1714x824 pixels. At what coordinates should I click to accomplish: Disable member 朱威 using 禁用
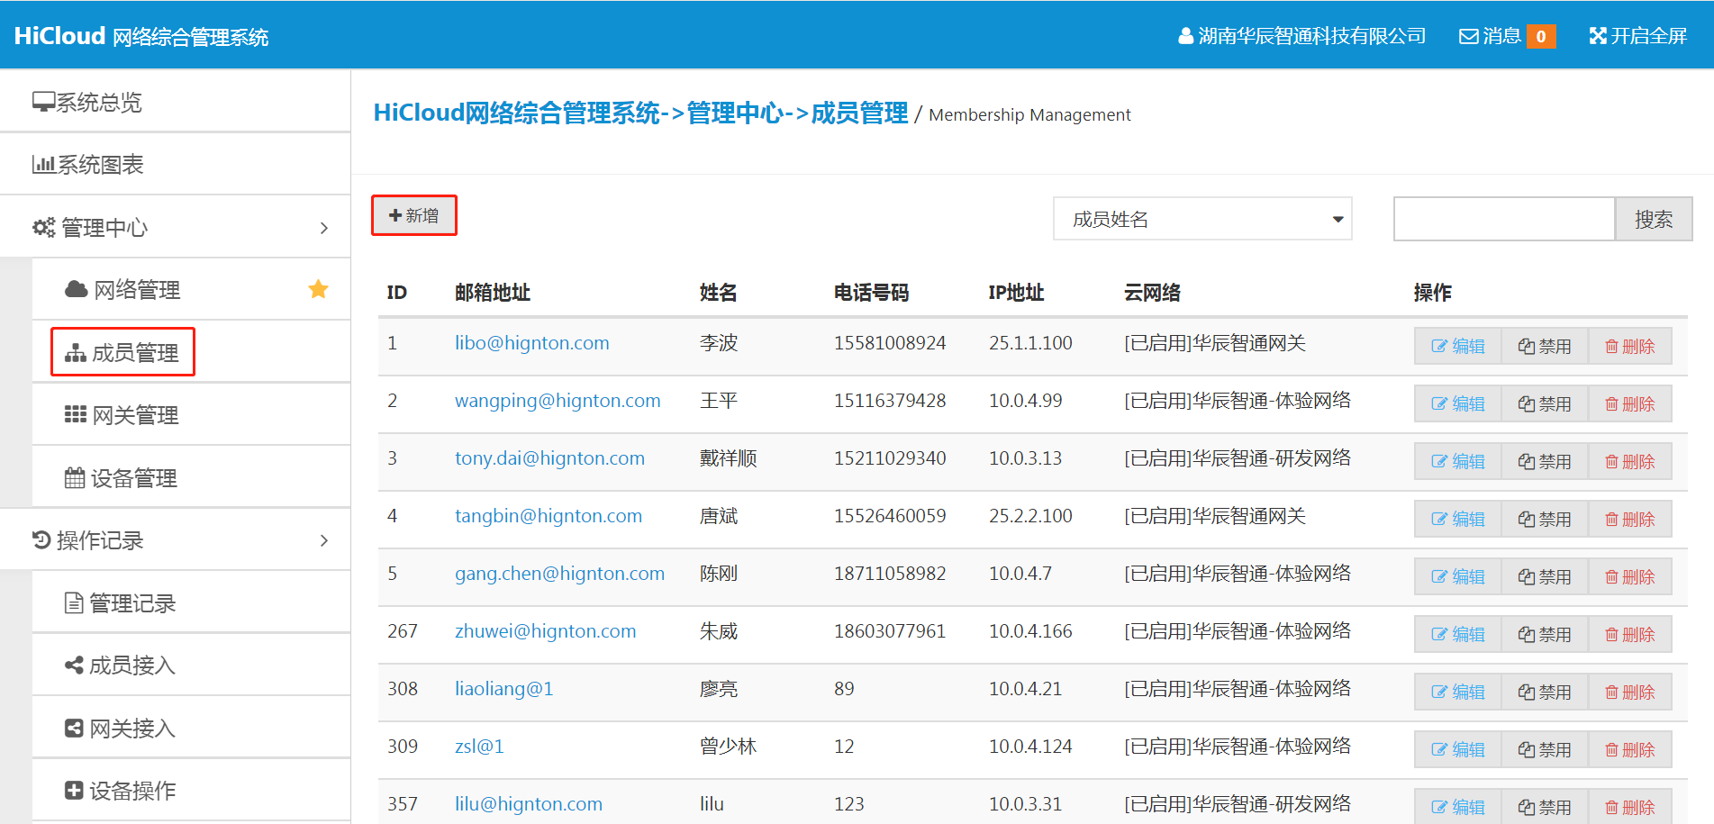1544,635
